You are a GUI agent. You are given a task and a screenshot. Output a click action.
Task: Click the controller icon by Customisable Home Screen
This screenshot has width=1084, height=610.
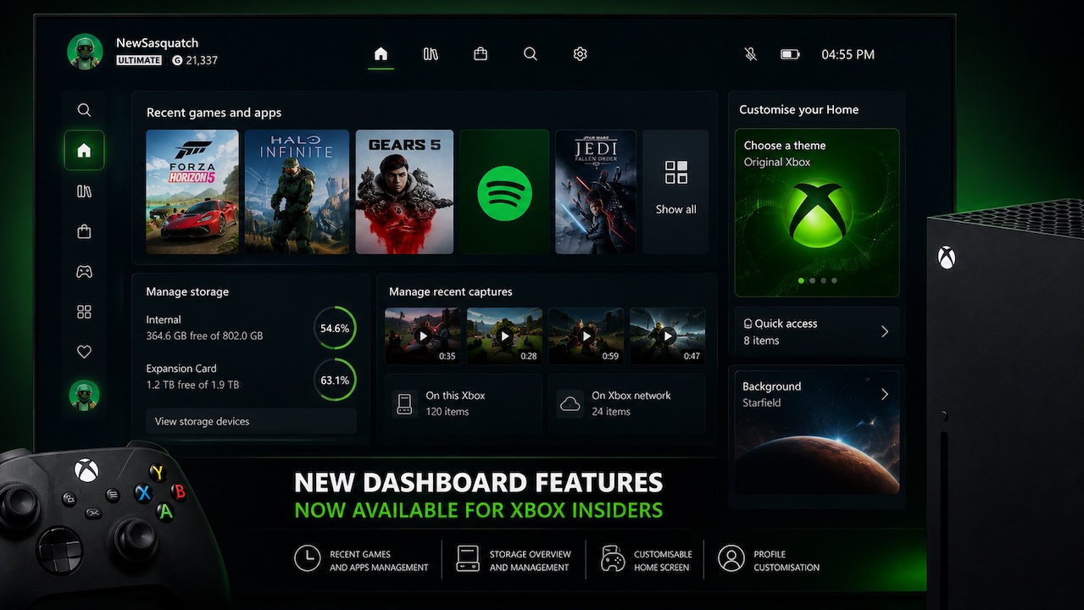612,558
